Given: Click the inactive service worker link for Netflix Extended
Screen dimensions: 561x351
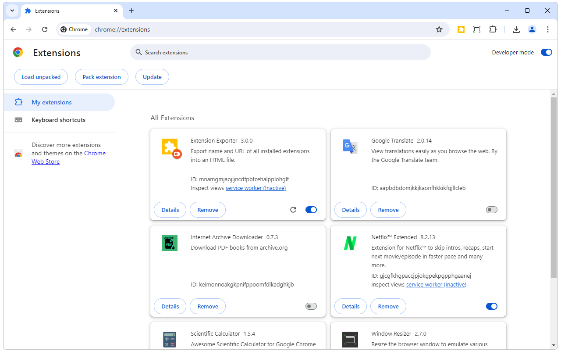Looking at the screenshot, I should tap(436, 284).
